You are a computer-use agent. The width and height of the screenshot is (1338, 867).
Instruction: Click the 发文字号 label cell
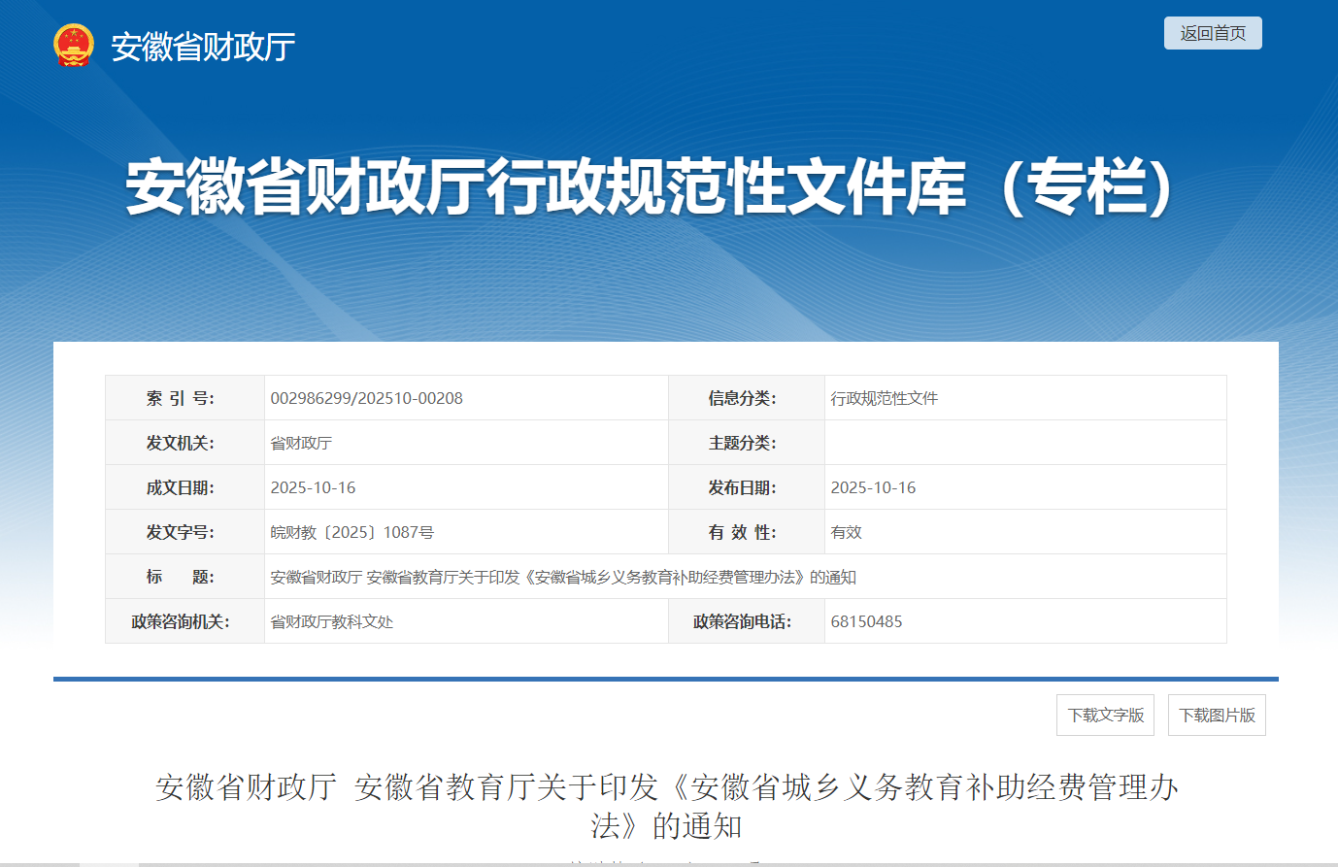(x=184, y=532)
